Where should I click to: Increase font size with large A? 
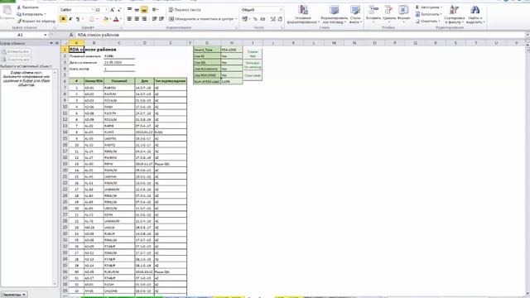(113, 10)
